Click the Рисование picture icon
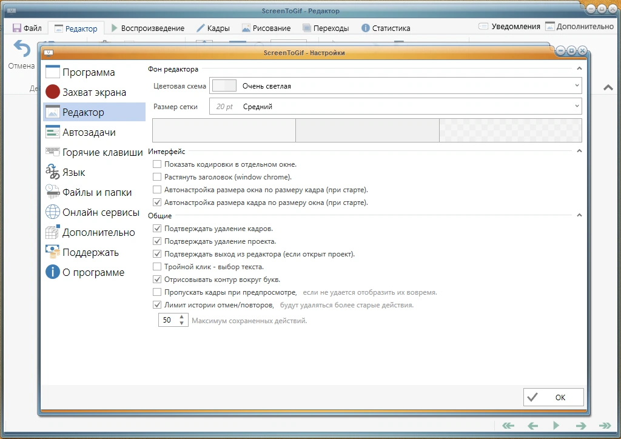 click(246, 28)
